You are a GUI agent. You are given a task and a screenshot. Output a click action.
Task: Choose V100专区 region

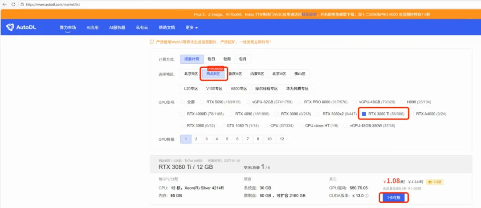[x=214, y=89]
